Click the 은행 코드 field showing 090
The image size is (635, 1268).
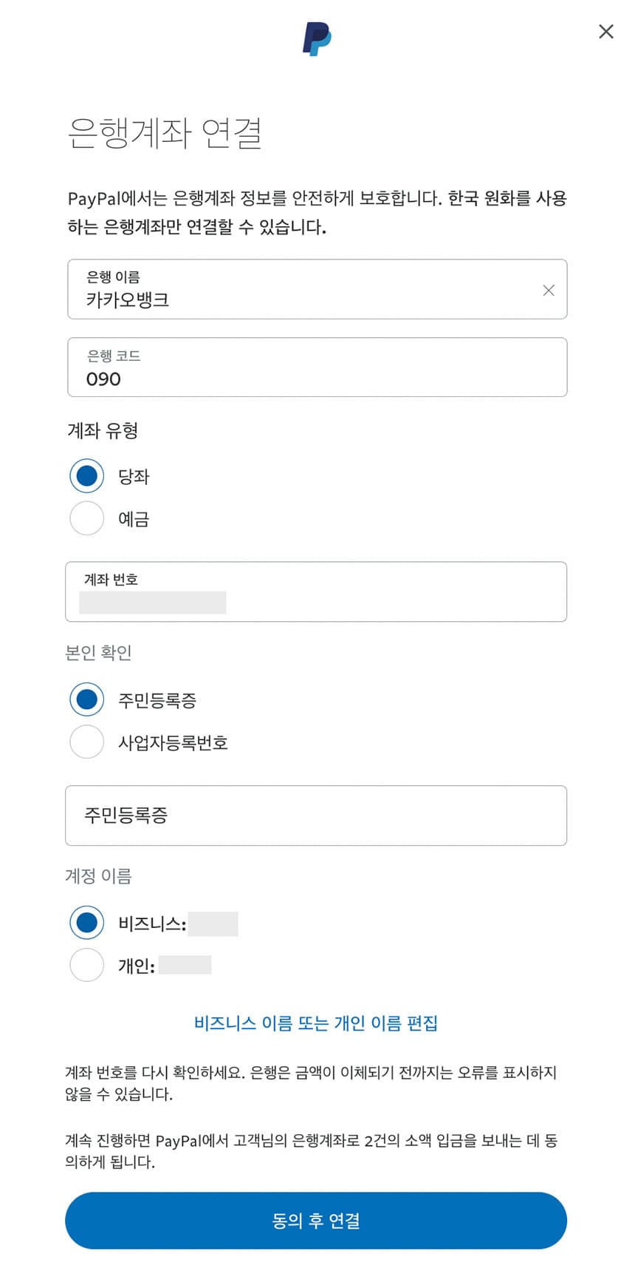coord(317,367)
